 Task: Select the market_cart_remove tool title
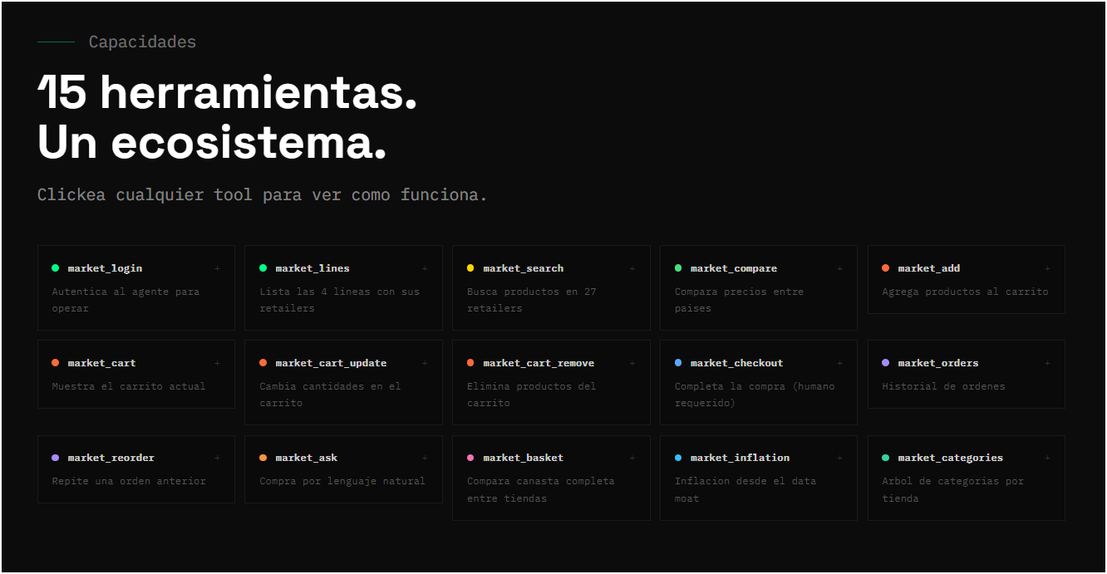[x=539, y=363]
